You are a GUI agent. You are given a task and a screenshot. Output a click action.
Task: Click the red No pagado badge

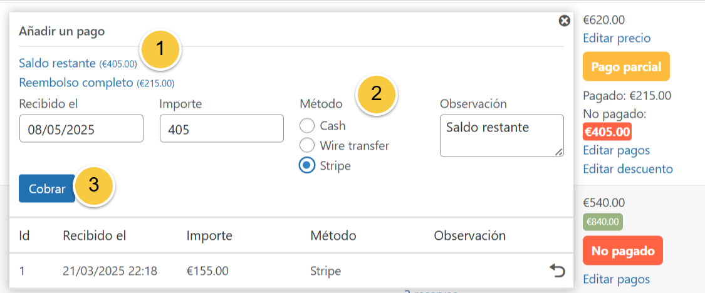point(622,252)
